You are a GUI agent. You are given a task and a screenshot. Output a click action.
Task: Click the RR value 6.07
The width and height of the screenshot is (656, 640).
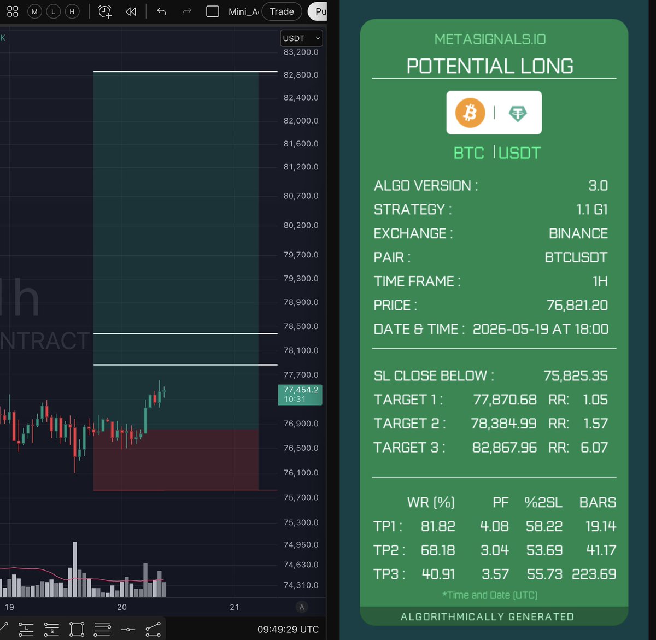click(594, 448)
